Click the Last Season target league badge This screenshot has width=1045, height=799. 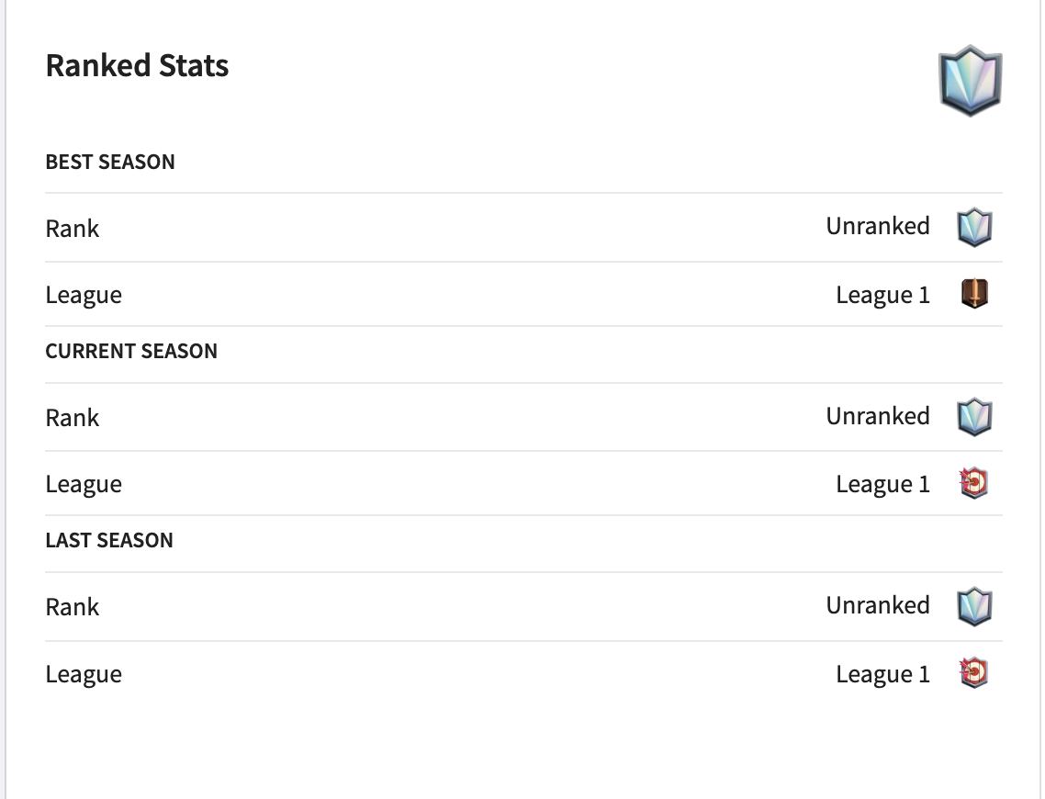click(973, 673)
